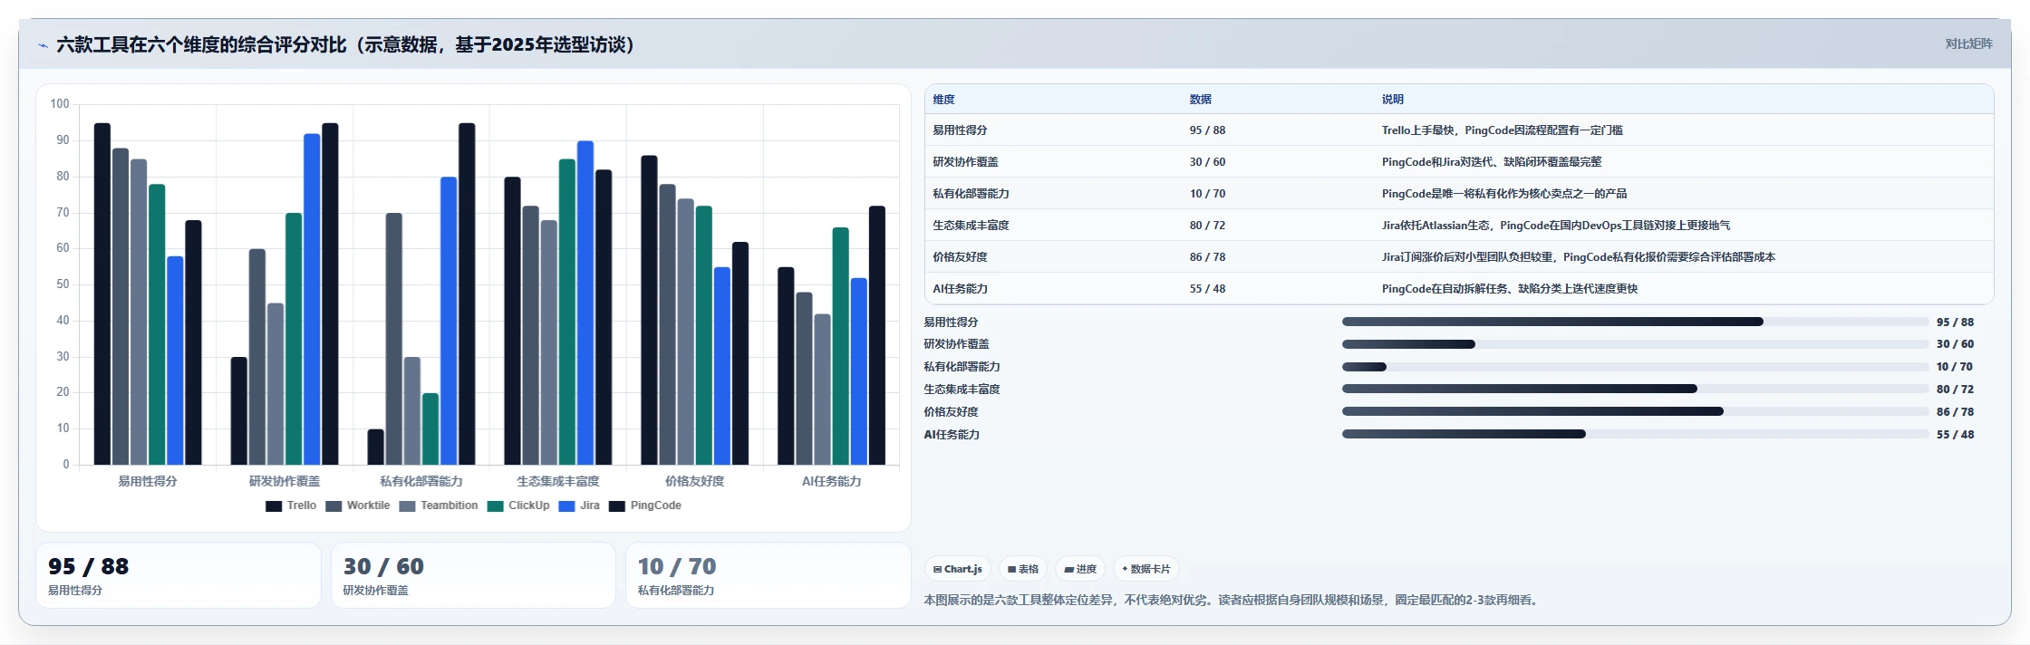Click the 易用性得分 progress bar

pos(1635,322)
